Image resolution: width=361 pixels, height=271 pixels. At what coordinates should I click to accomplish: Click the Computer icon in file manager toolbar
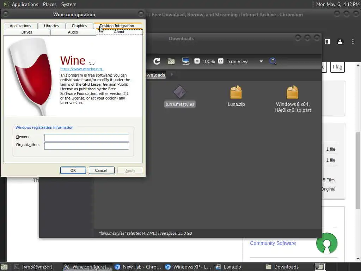185,61
